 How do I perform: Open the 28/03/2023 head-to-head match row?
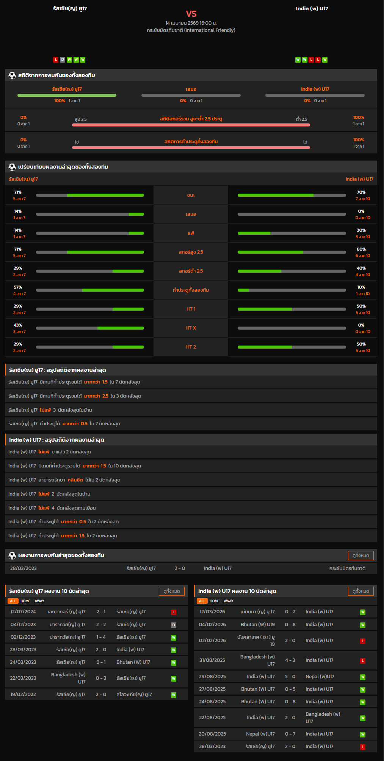[x=191, y=568]
